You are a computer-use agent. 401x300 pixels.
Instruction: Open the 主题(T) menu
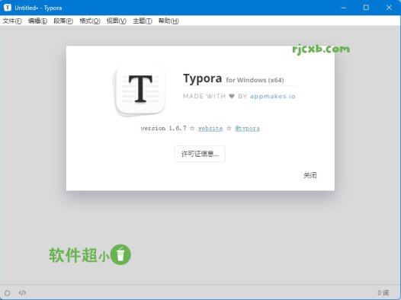tap(143, 21)
